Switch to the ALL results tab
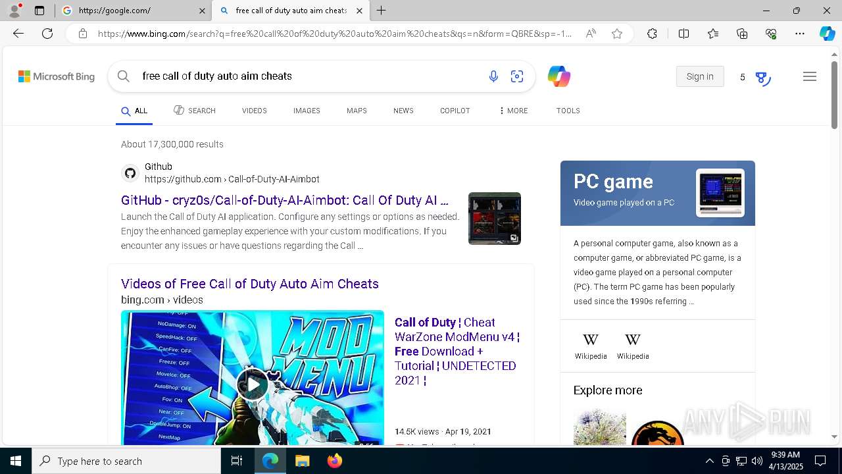842x474 pixels. click(134, 111)
